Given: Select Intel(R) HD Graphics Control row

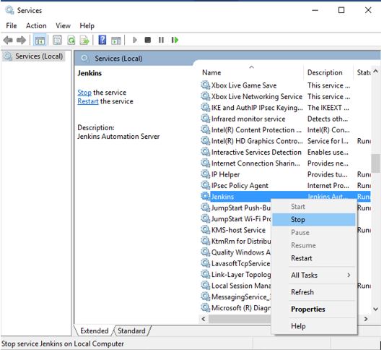Looking at the screenshot, I should tap(286, 141).
